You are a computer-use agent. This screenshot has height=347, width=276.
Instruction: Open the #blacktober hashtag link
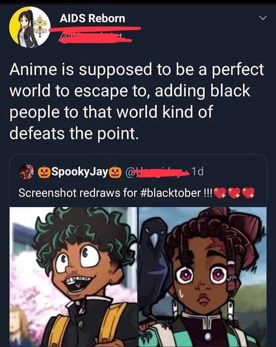click(170, 193)
